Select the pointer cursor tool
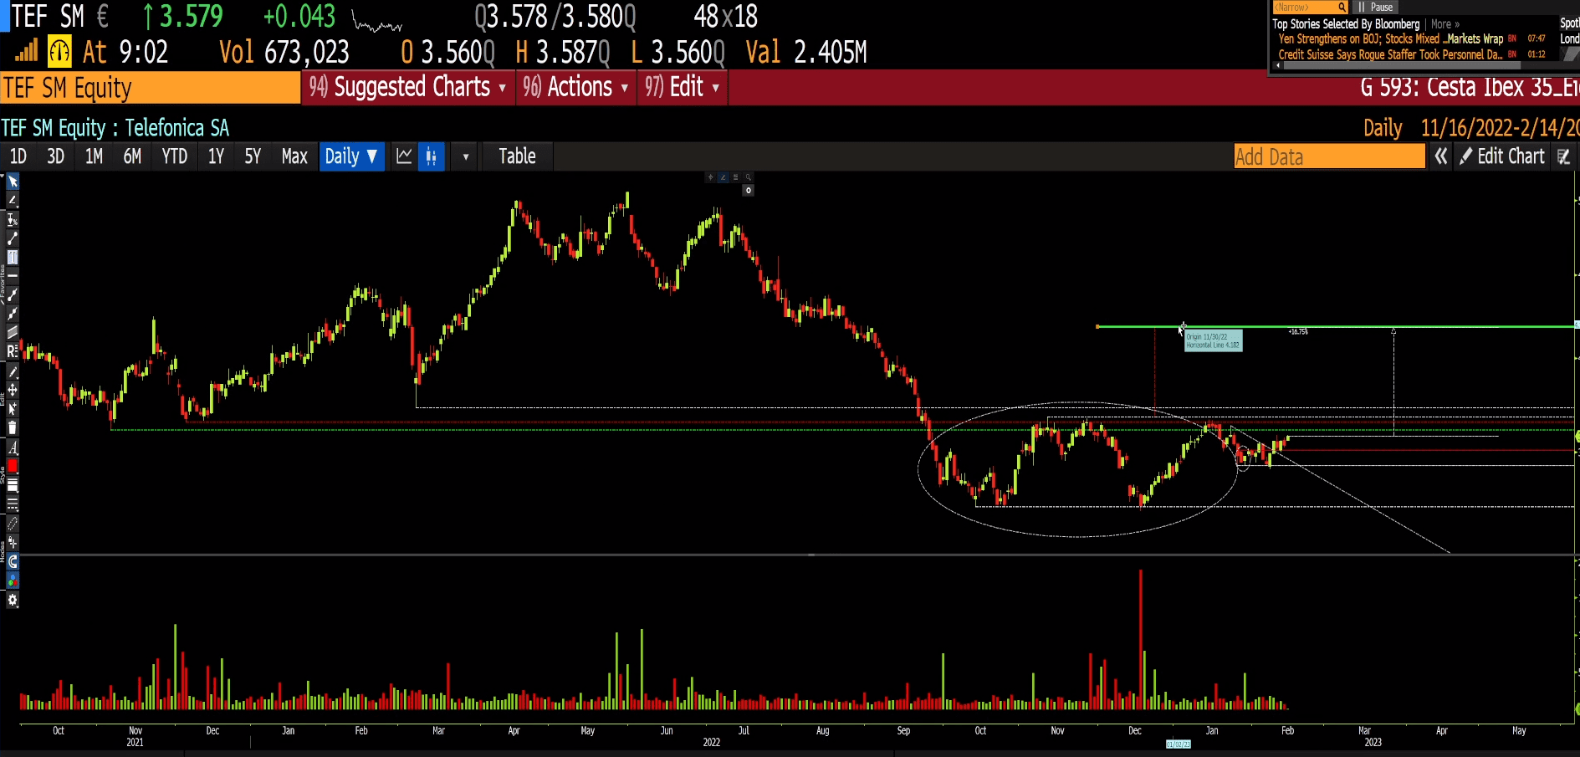The image size is (1580, 757). [13, 182]
